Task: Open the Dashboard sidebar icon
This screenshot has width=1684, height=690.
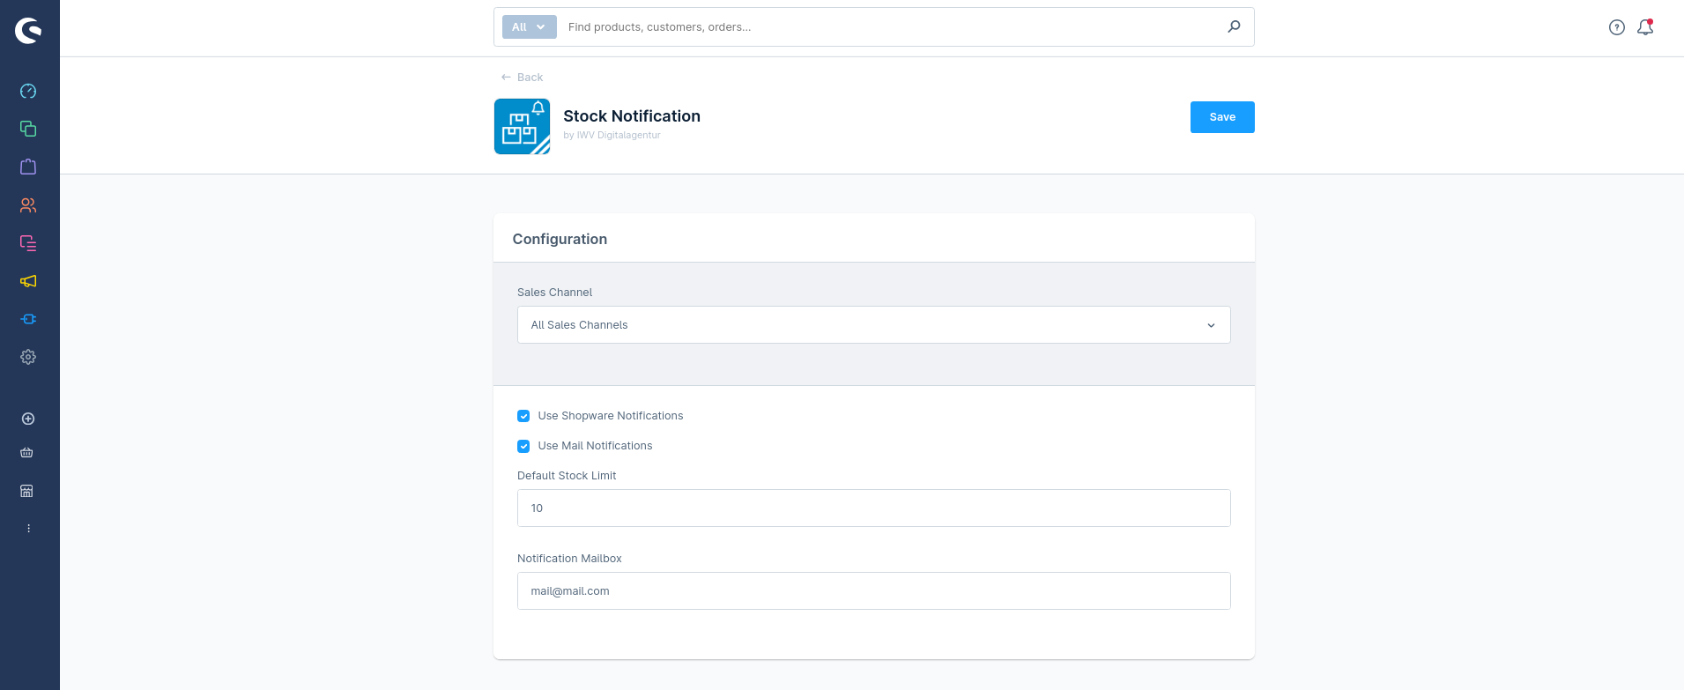Action: [28, 91]
